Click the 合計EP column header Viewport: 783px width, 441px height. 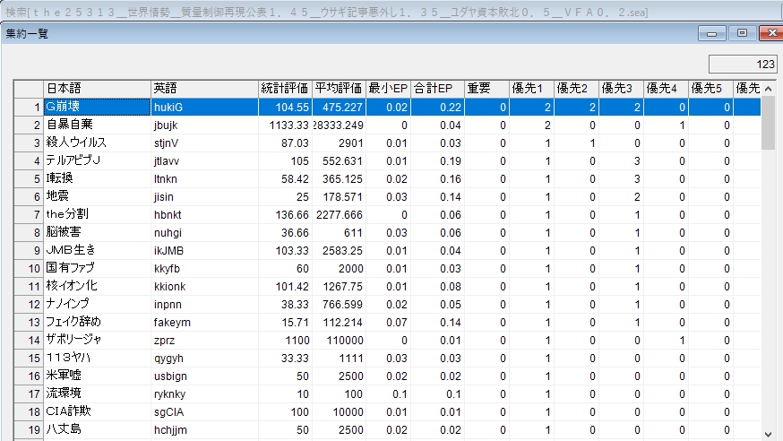tap(437, 89)
